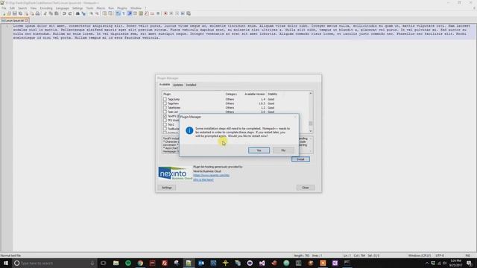Select the Available tab in Plugin Manager
This screenshot has height=268, width=477.
(165, 84)
